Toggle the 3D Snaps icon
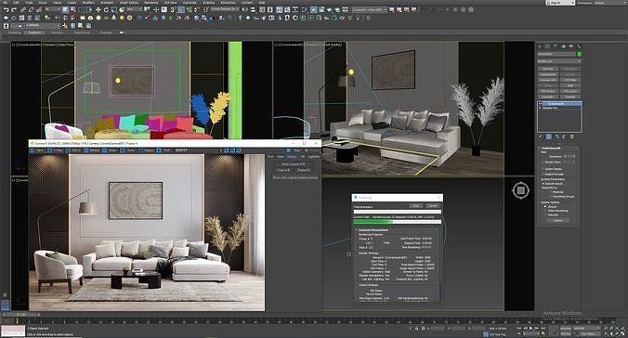 [172, 9]
